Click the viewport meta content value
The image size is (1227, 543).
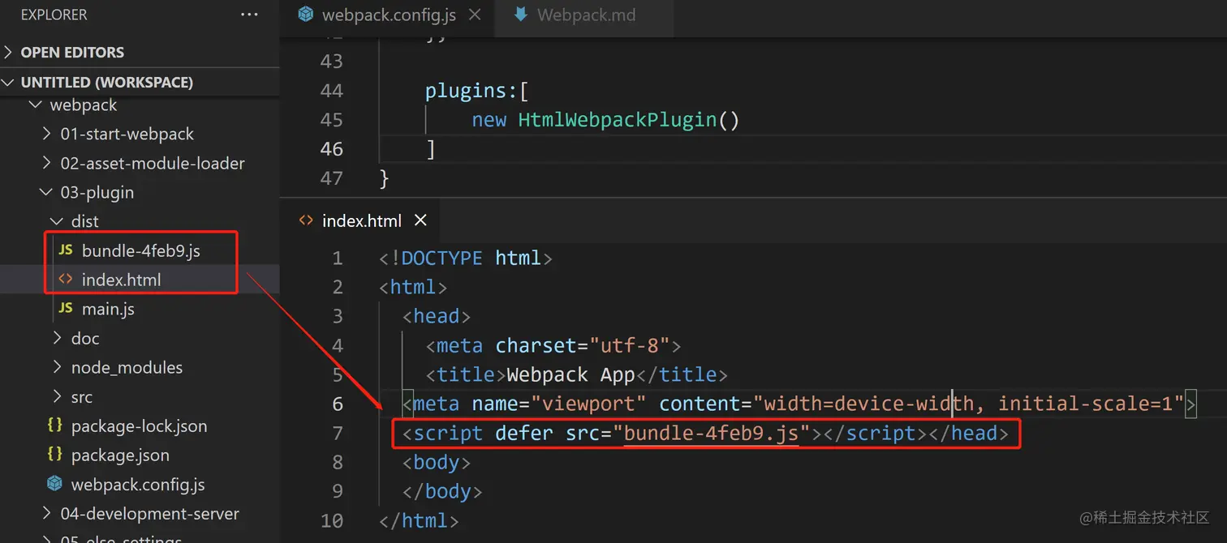click(968, 404)
